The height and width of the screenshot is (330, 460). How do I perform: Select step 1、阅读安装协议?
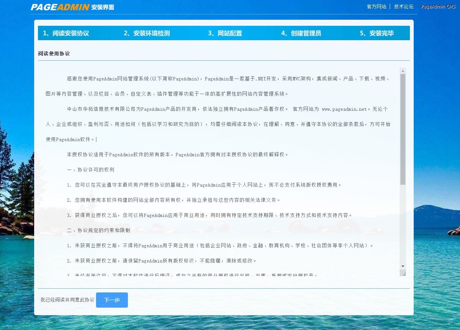click(66, 33)
